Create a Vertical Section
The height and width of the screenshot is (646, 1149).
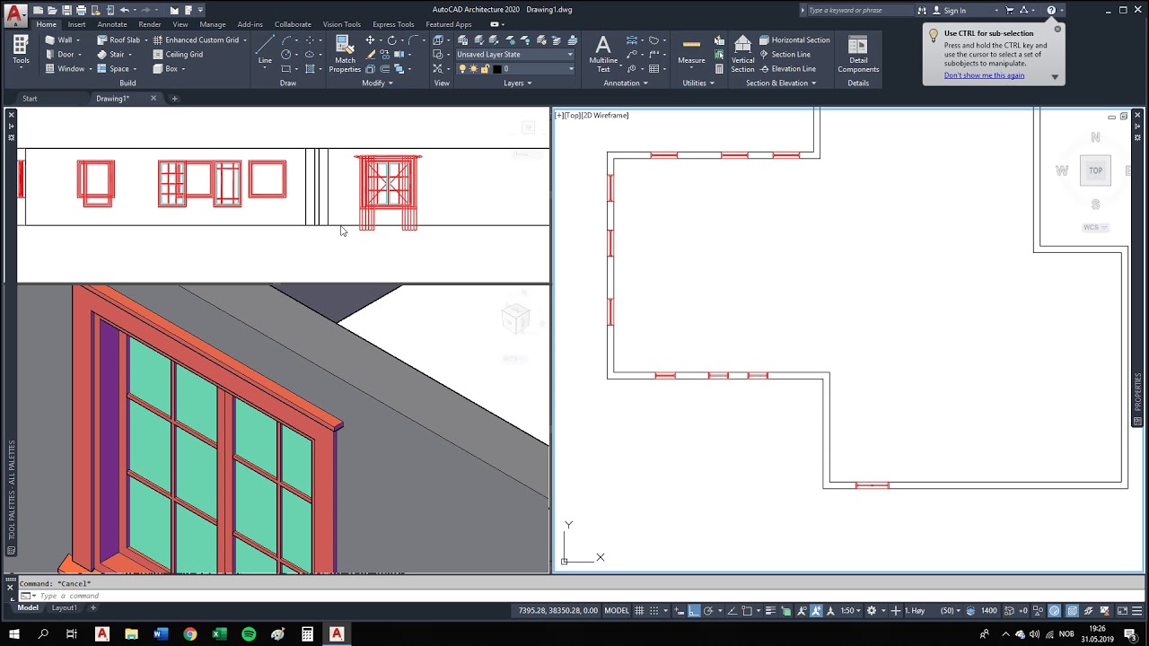click(742, 54)
